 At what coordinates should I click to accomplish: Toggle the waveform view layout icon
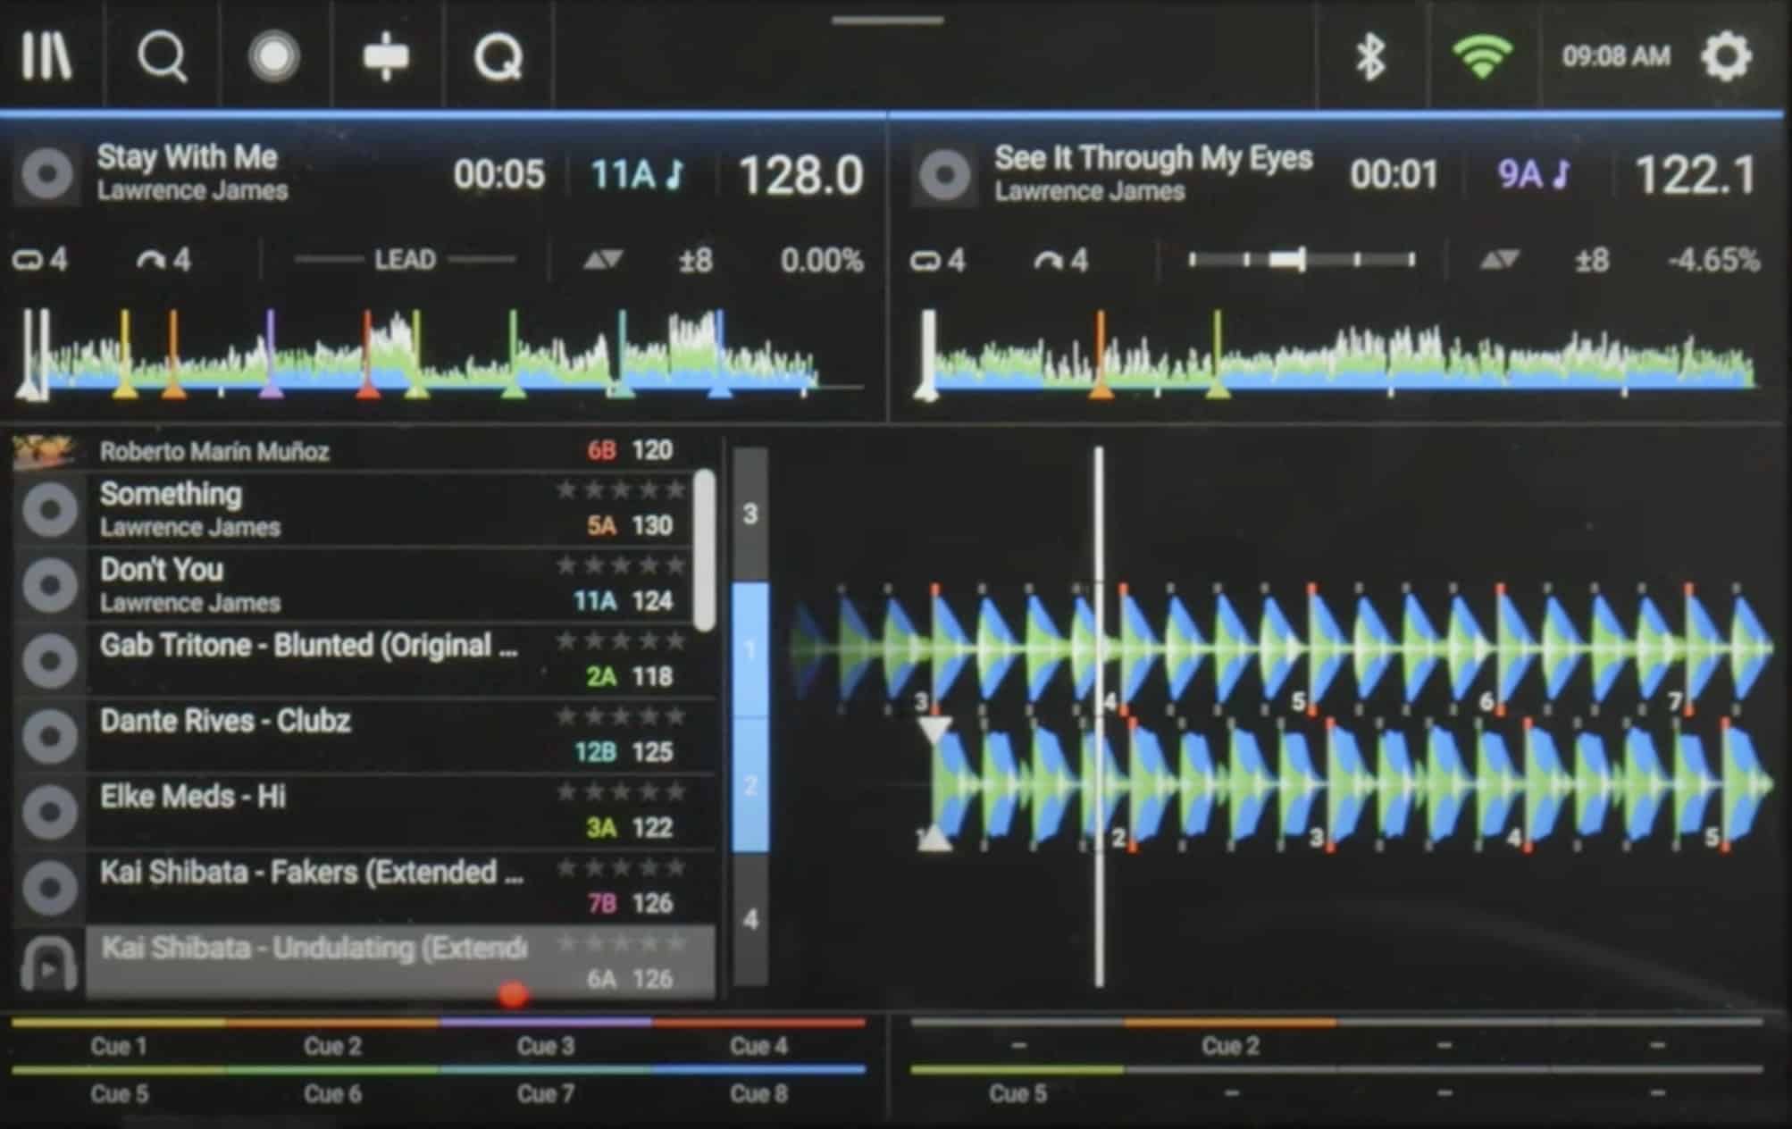(x=386, y=56)
